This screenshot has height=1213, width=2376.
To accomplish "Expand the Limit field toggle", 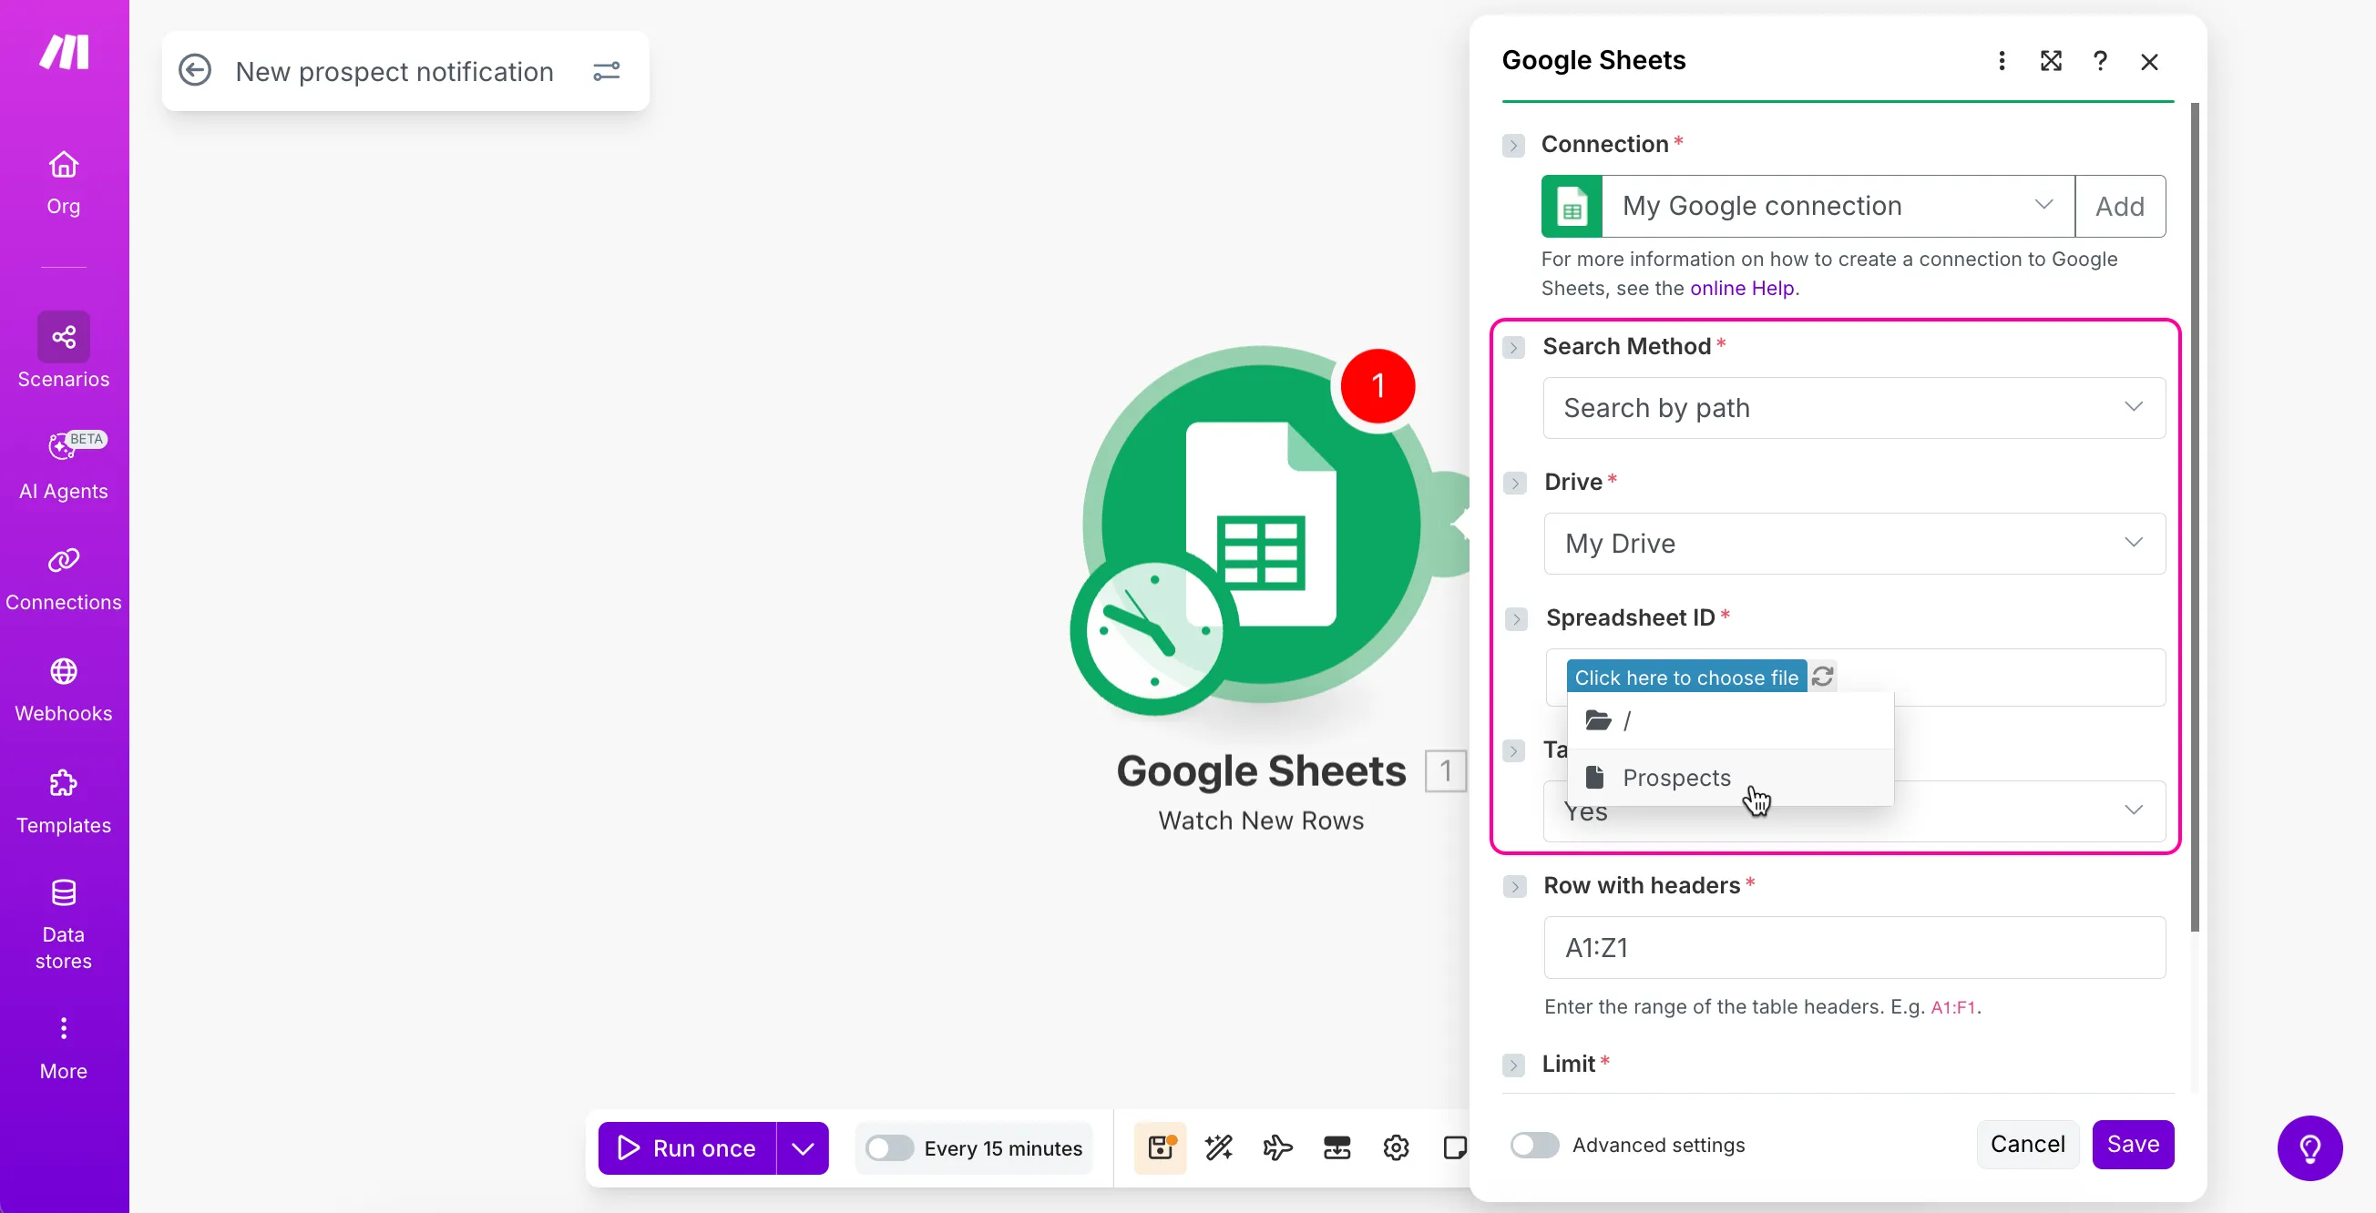I will coord(1513,1065).
